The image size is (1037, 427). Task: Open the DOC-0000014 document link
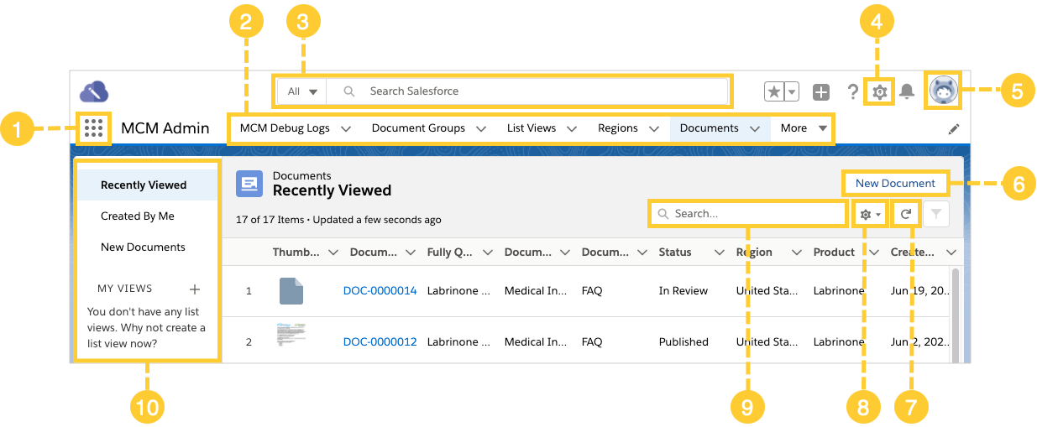tap(380, 291)
